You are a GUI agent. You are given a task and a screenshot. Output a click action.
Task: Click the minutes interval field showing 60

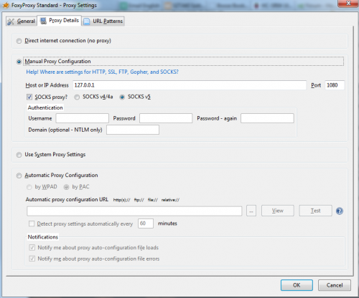pyautogui.click(x=146, y=223)
